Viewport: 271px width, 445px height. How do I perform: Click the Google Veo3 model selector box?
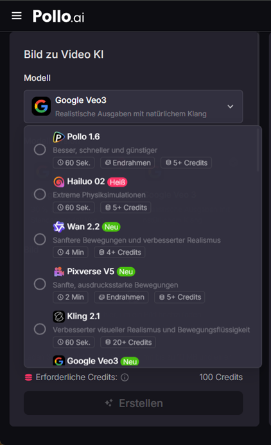pyautogui.click(x=134, y=107)
